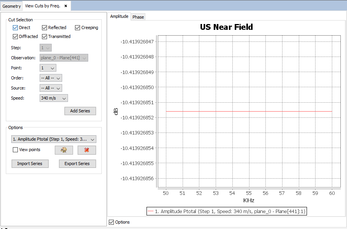Expand the Order dropdown
347x229 pixels.
pyautogui.click(x=51, y=78)
